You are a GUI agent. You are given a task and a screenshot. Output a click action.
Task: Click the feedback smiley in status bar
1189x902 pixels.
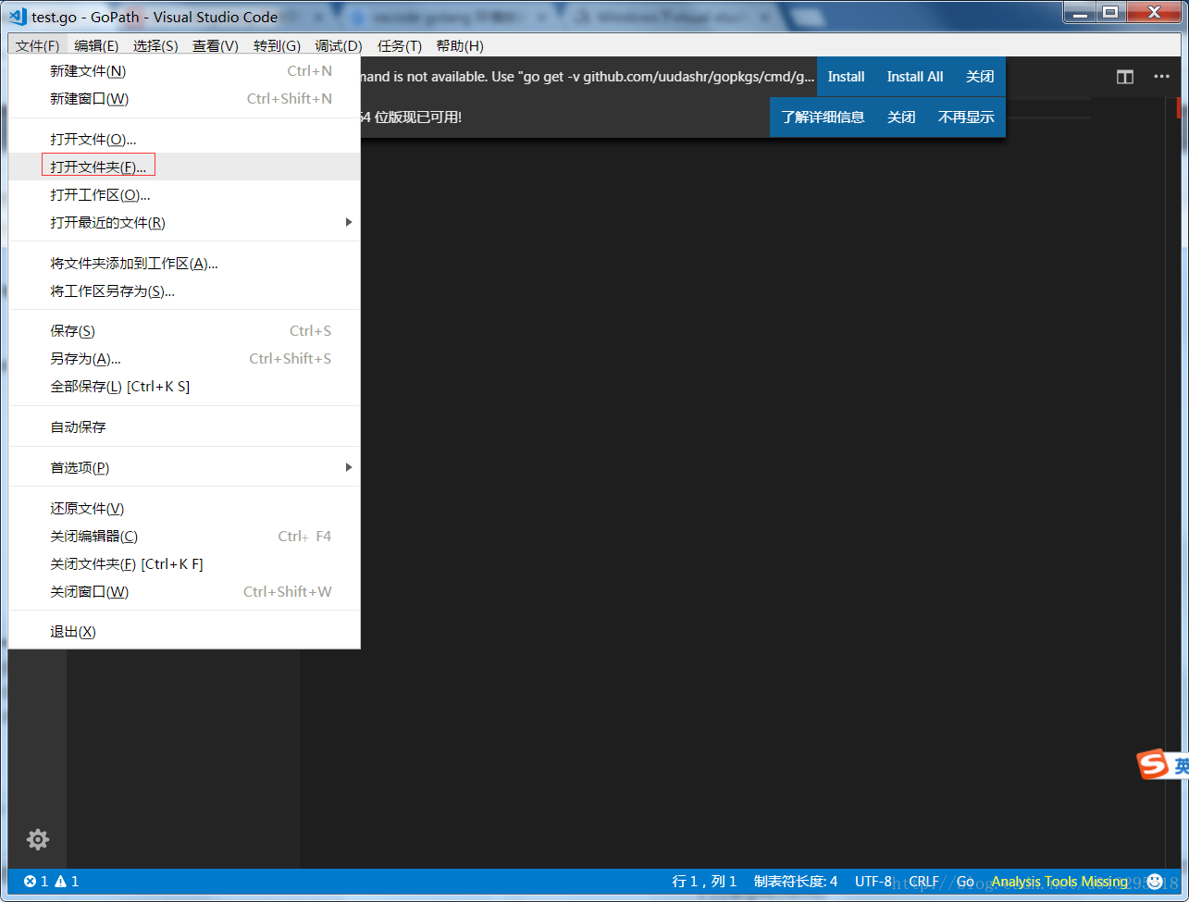[x=1154, y=882]
